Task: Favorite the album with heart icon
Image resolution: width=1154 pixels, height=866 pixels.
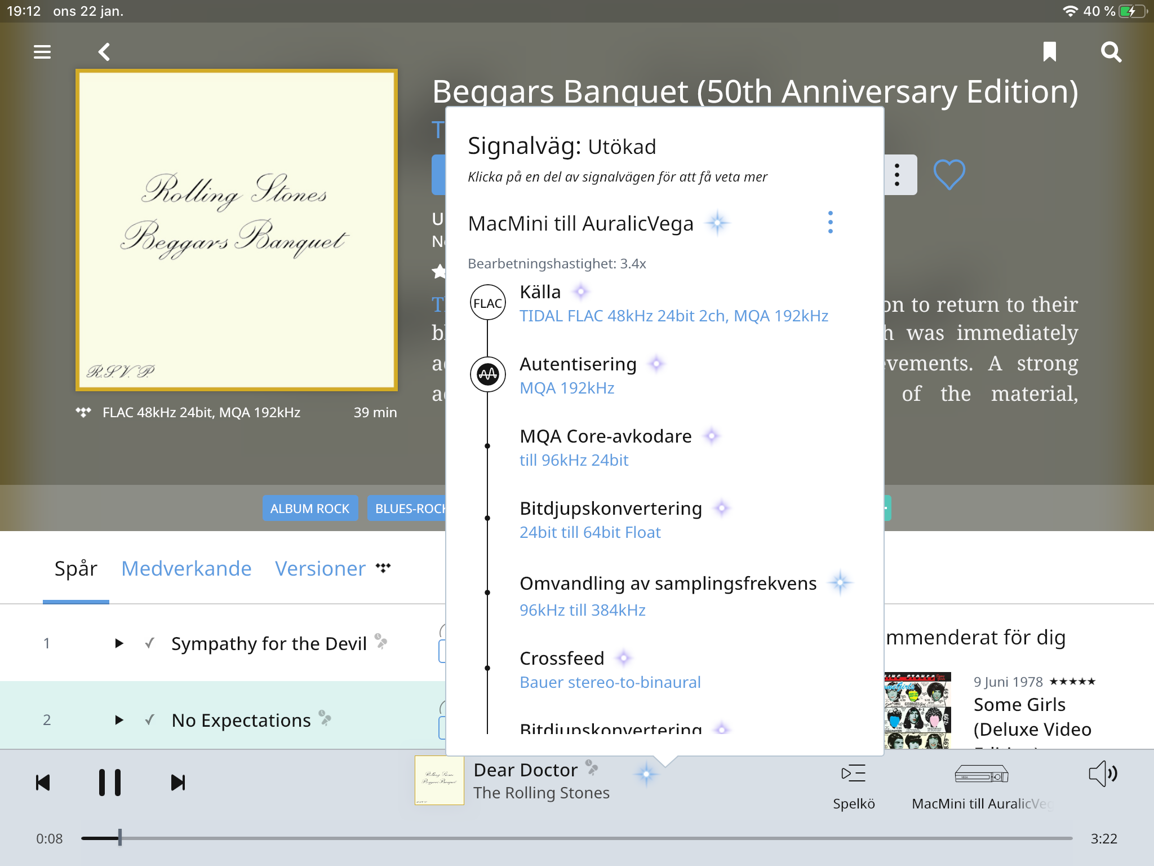Action: (949, 175)
